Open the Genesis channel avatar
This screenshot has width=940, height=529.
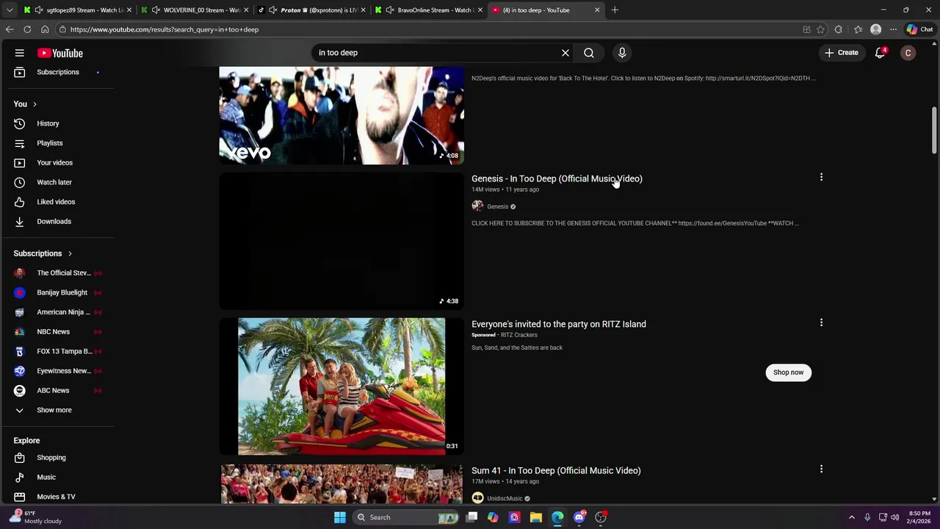pyautogui.click(x=477, y=206)
